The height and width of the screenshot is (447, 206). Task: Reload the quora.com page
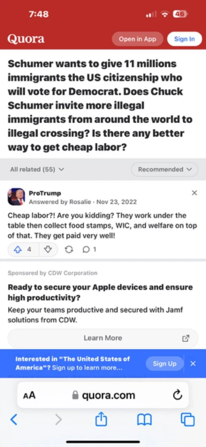click(177, 395)
